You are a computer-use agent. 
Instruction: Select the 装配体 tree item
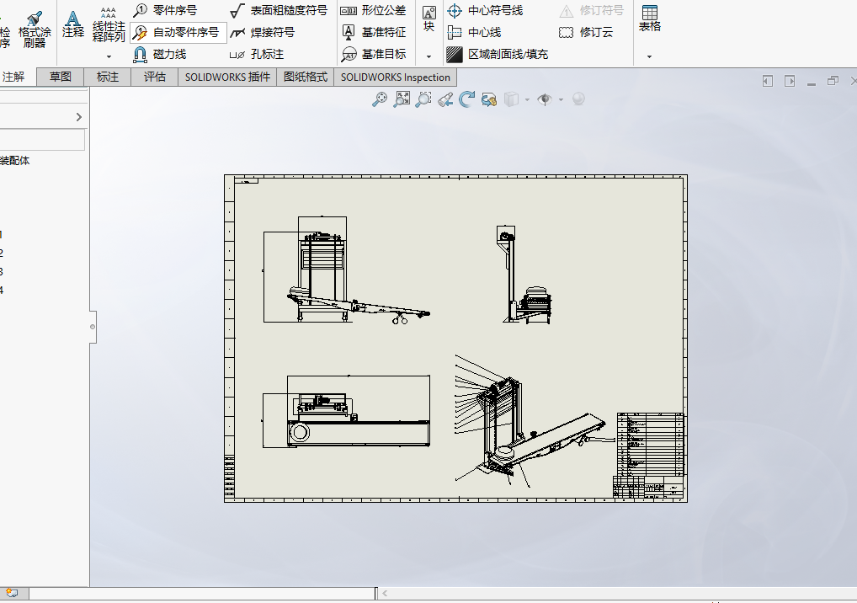[15, 161]
